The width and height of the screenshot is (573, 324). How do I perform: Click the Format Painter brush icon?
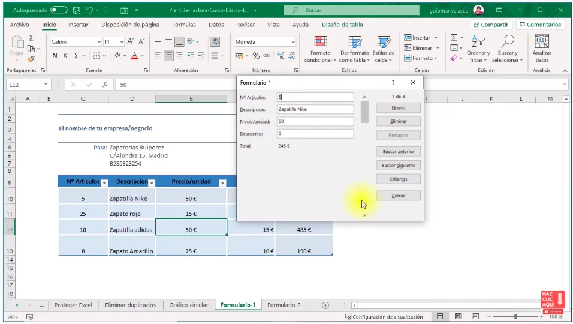31,59
